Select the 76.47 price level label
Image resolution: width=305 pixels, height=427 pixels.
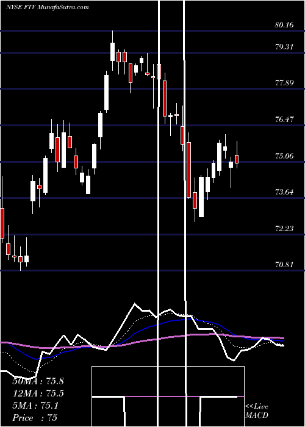point(284,120)
